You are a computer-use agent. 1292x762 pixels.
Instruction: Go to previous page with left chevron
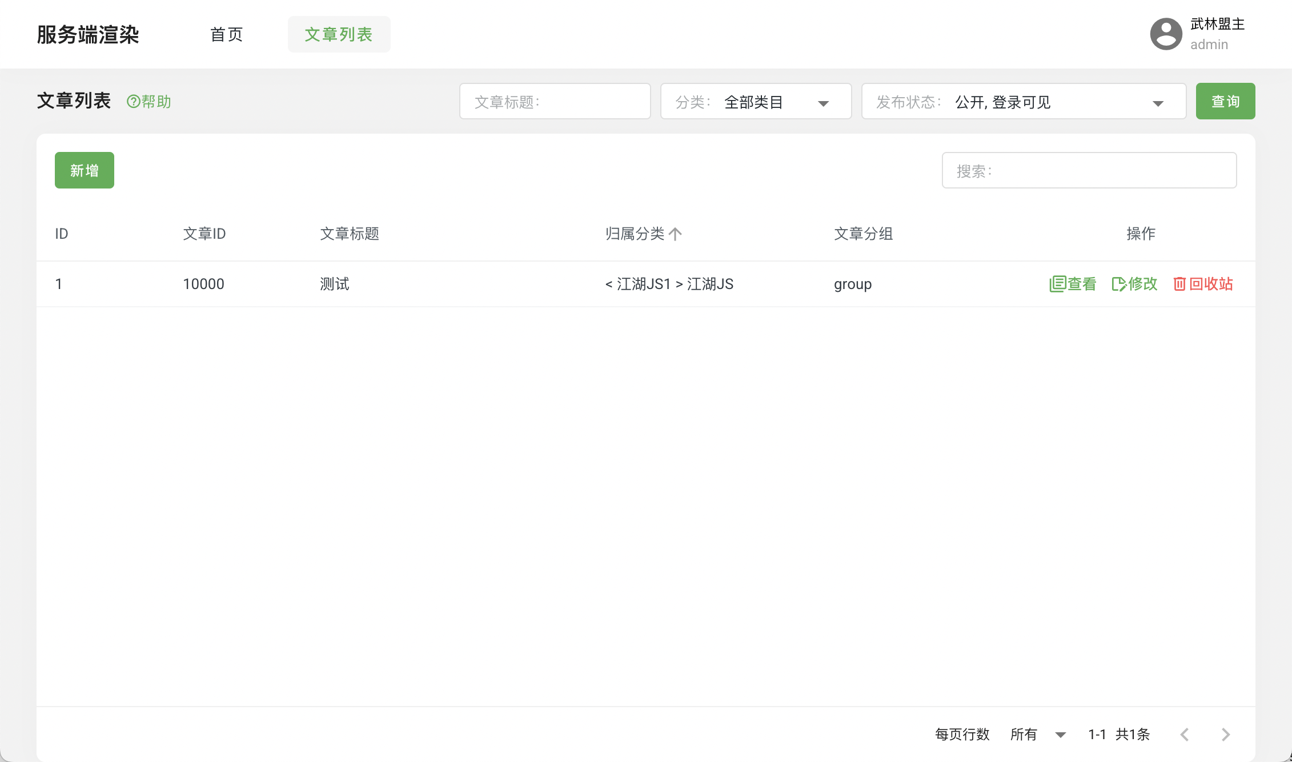click(1185, 735)
